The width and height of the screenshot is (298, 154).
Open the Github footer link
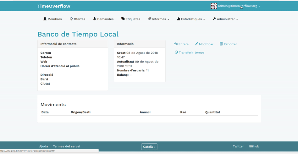click(x=254, y=146)
